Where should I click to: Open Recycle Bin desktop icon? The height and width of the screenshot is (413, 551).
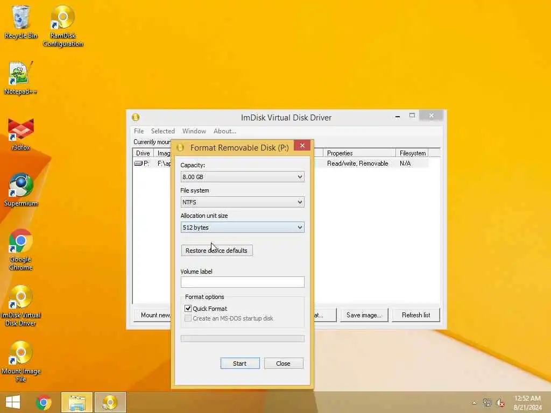click(21, 22)
